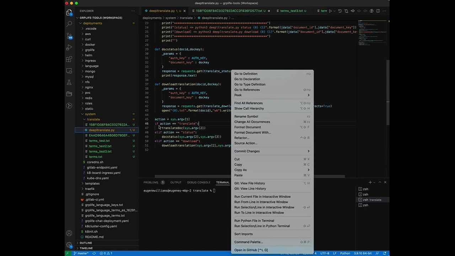This screenshot has height=256, width=455.
Task: Collapse the system folder
Action: [x=107, y=114]
